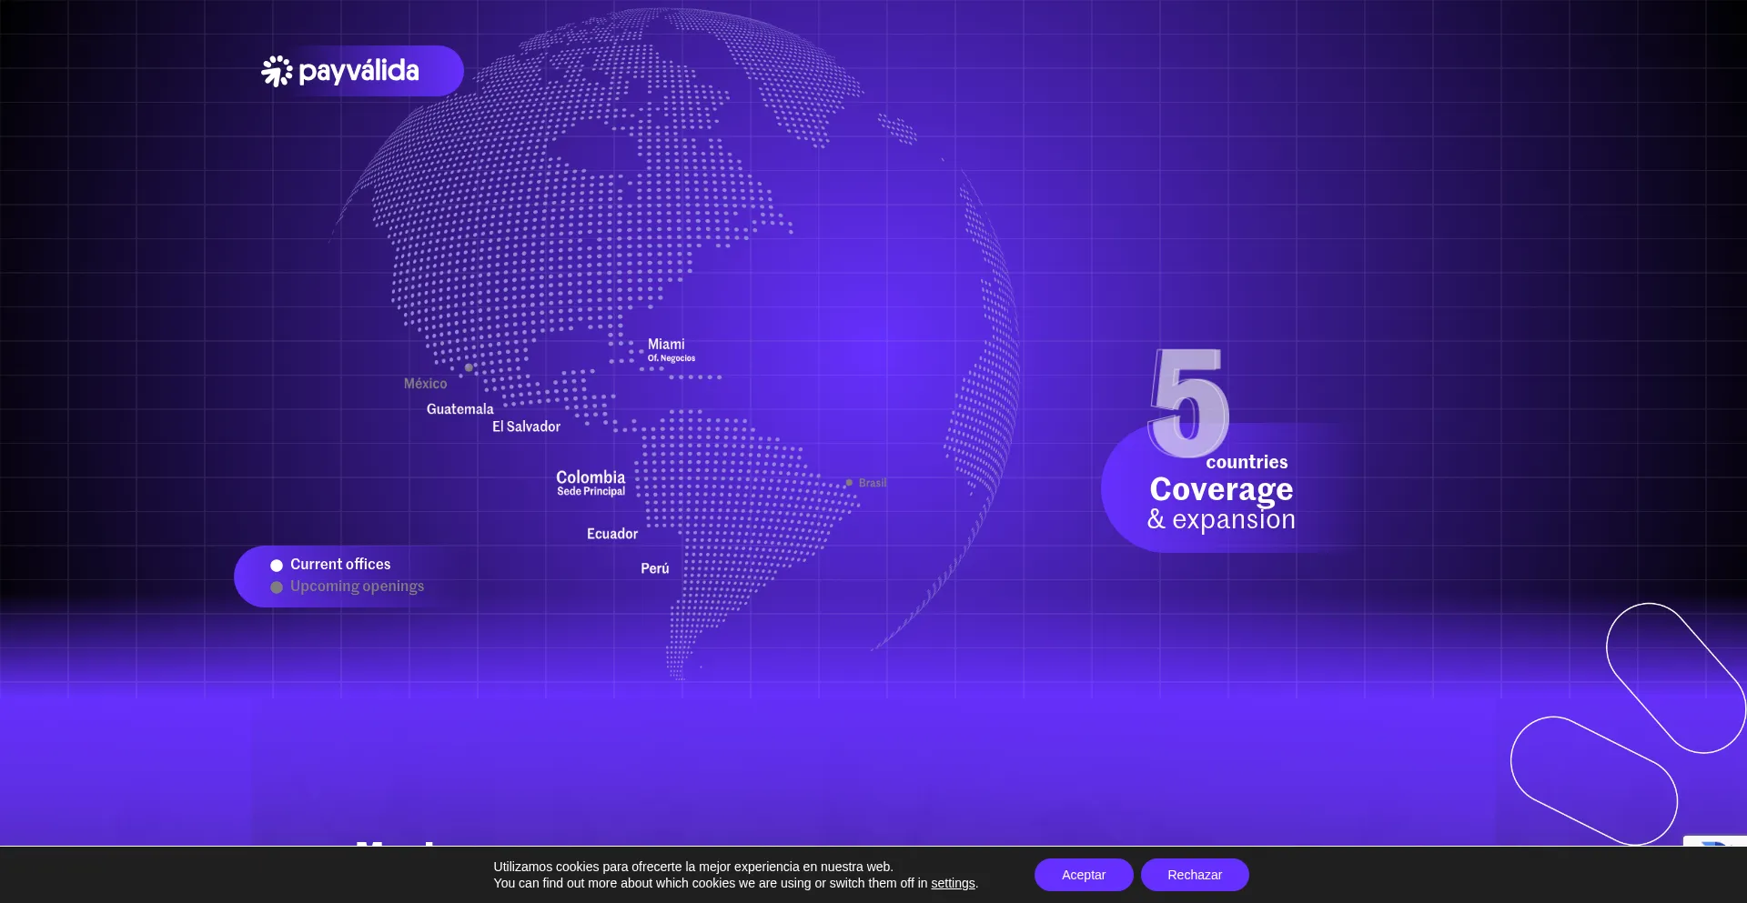Select the Ecuador map label
Screen dimensions: 1747x903
tap(611, 534)
